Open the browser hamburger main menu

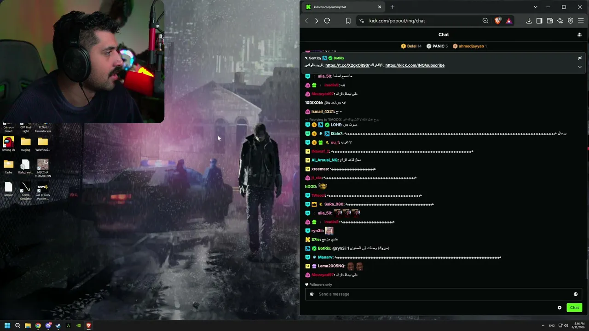(x=581, y=21)
